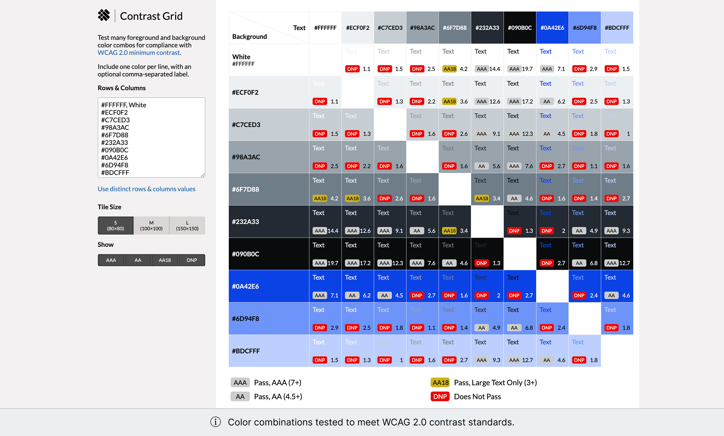724x436 pixels.
Task: Click the Contrast Grid logo icon
Action: click(104, 16)
